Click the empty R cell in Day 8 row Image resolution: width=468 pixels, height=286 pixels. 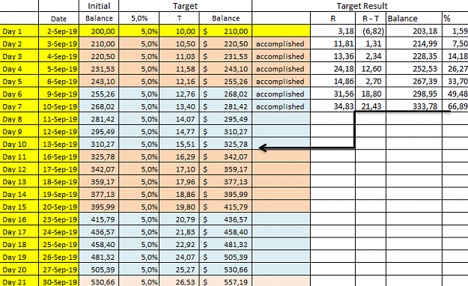click(x=332, y=119)
